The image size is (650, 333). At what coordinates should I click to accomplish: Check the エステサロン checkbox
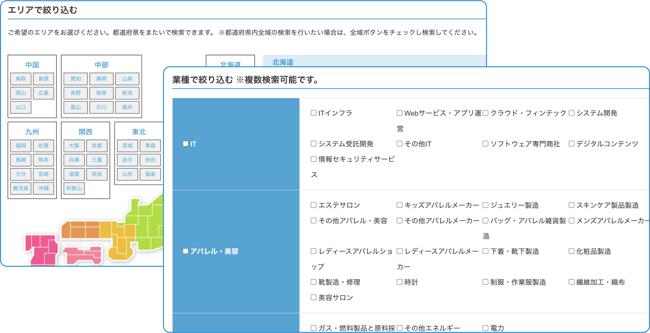point(313,205)
